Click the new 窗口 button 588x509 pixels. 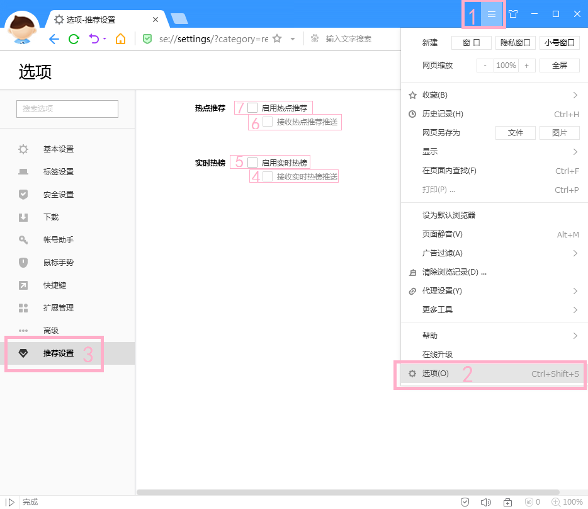pos(472,43)
